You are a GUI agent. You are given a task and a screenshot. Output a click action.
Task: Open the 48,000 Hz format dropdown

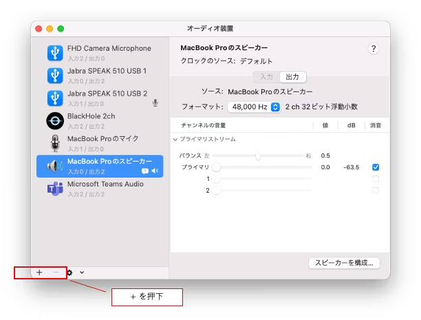(x=254, y=107)
